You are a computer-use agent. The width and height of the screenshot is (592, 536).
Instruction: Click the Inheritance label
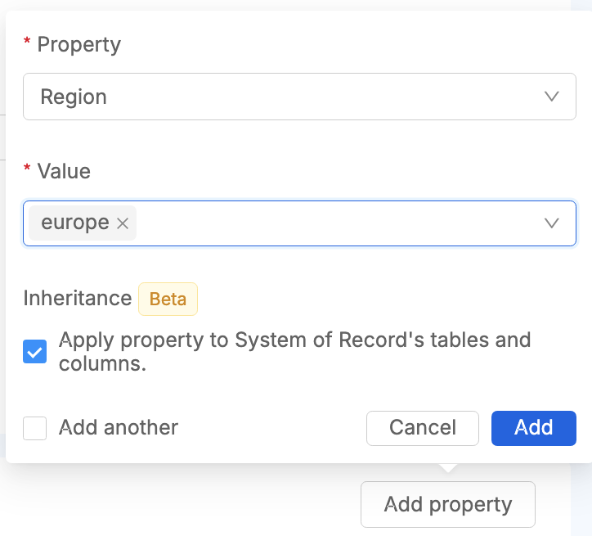click(78, 298)
